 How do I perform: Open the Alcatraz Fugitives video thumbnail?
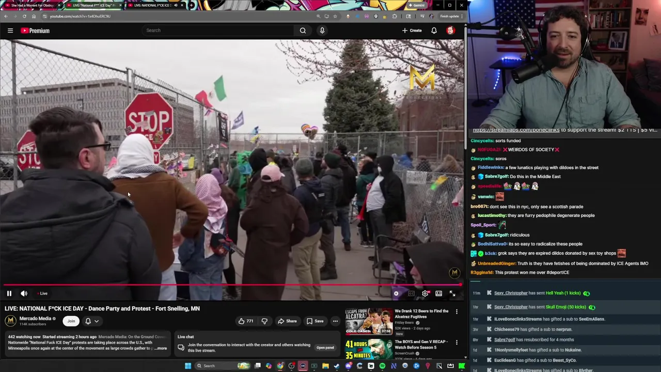[369, 322]
